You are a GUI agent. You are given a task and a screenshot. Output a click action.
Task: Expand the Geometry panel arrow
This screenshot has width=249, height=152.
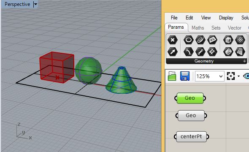244,61
